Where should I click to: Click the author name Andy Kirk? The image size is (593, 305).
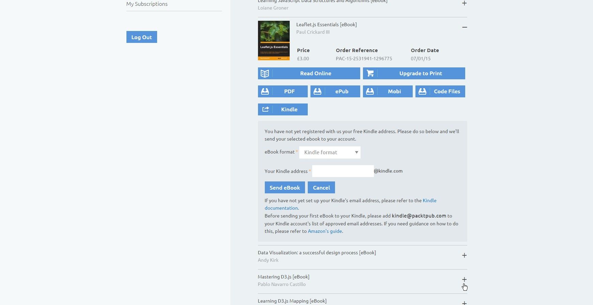(268, 260)
